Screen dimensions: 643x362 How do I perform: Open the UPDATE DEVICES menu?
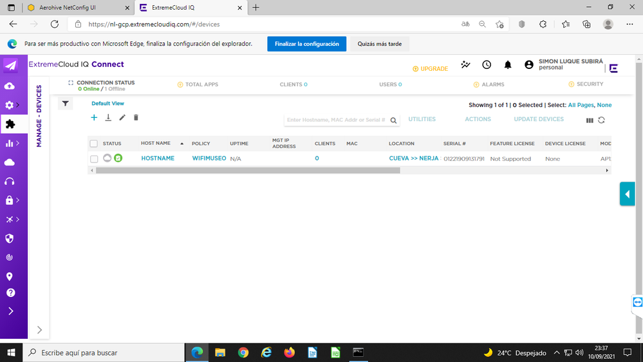click(x=539, y=119)
